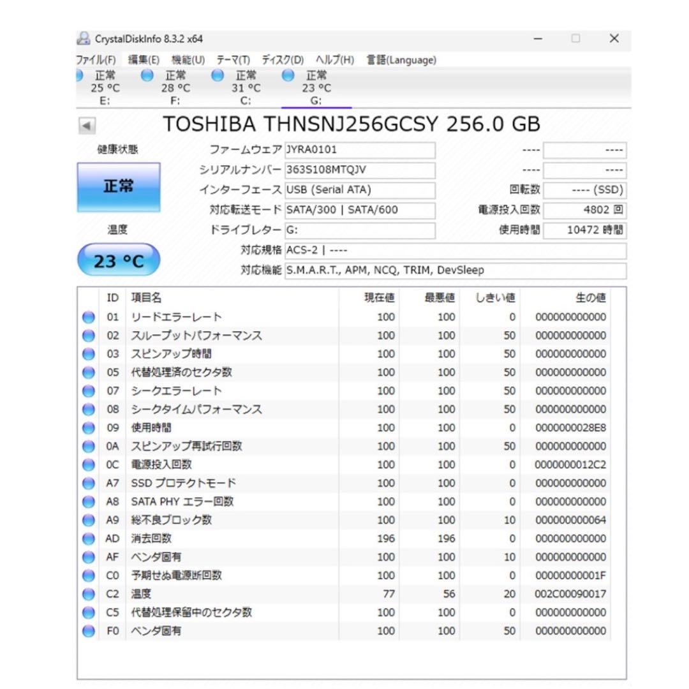Click the status orb for ID AD 消去回数
Viewport: 689px width, 689px height.
coord(88,538)
